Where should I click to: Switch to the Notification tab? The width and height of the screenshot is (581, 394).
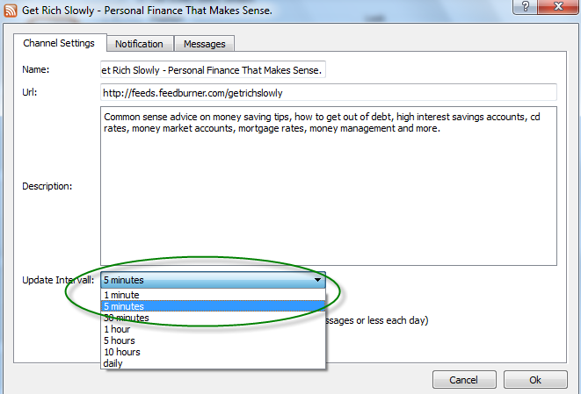(x=139, y=44)
